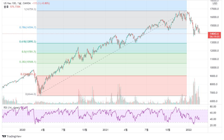Click the 2020 label on time axis

point(22,129)
